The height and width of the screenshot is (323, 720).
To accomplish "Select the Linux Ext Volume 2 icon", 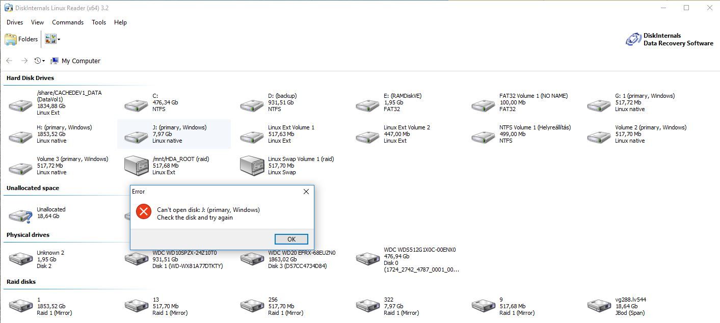I will tap(367, 137).
